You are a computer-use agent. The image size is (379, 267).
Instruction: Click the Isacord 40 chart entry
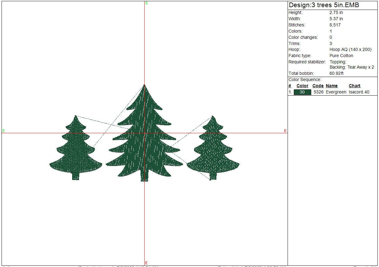pyautogui.click(x=359, y=92)
